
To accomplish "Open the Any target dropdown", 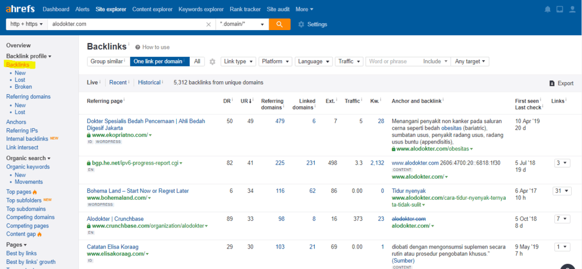I will click(470, 61).
